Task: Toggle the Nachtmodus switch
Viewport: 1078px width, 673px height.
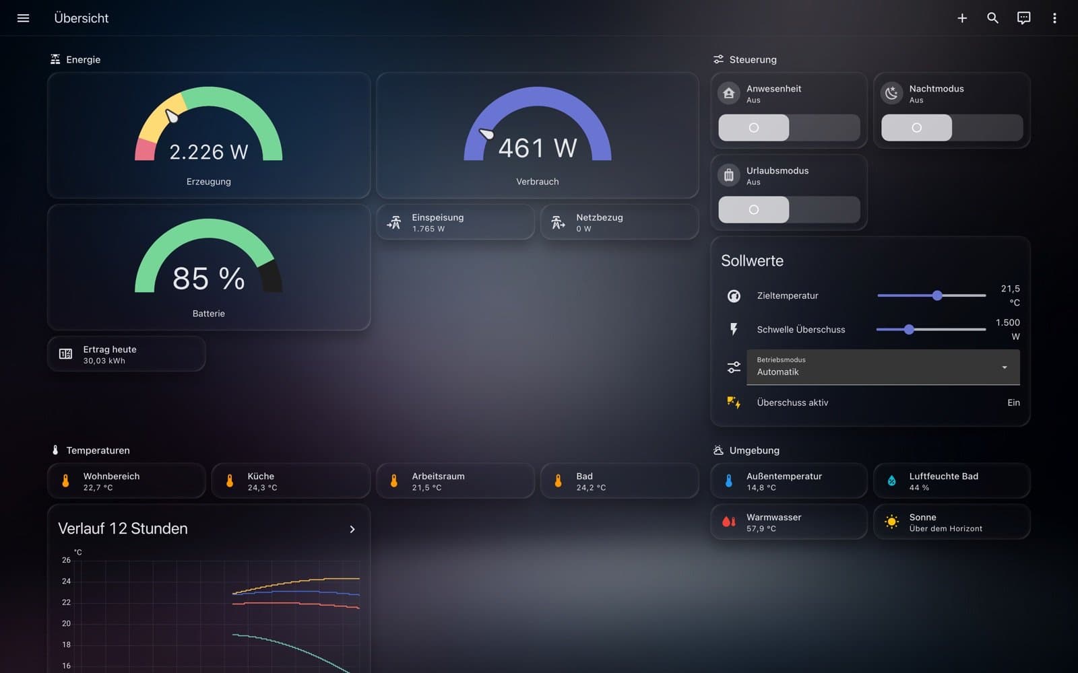Action: tap(952, 128)
